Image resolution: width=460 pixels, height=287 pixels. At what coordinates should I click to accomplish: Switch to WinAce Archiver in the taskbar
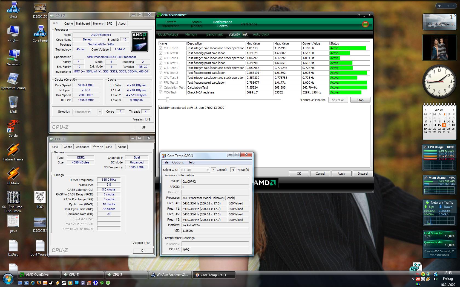[170, 275]
